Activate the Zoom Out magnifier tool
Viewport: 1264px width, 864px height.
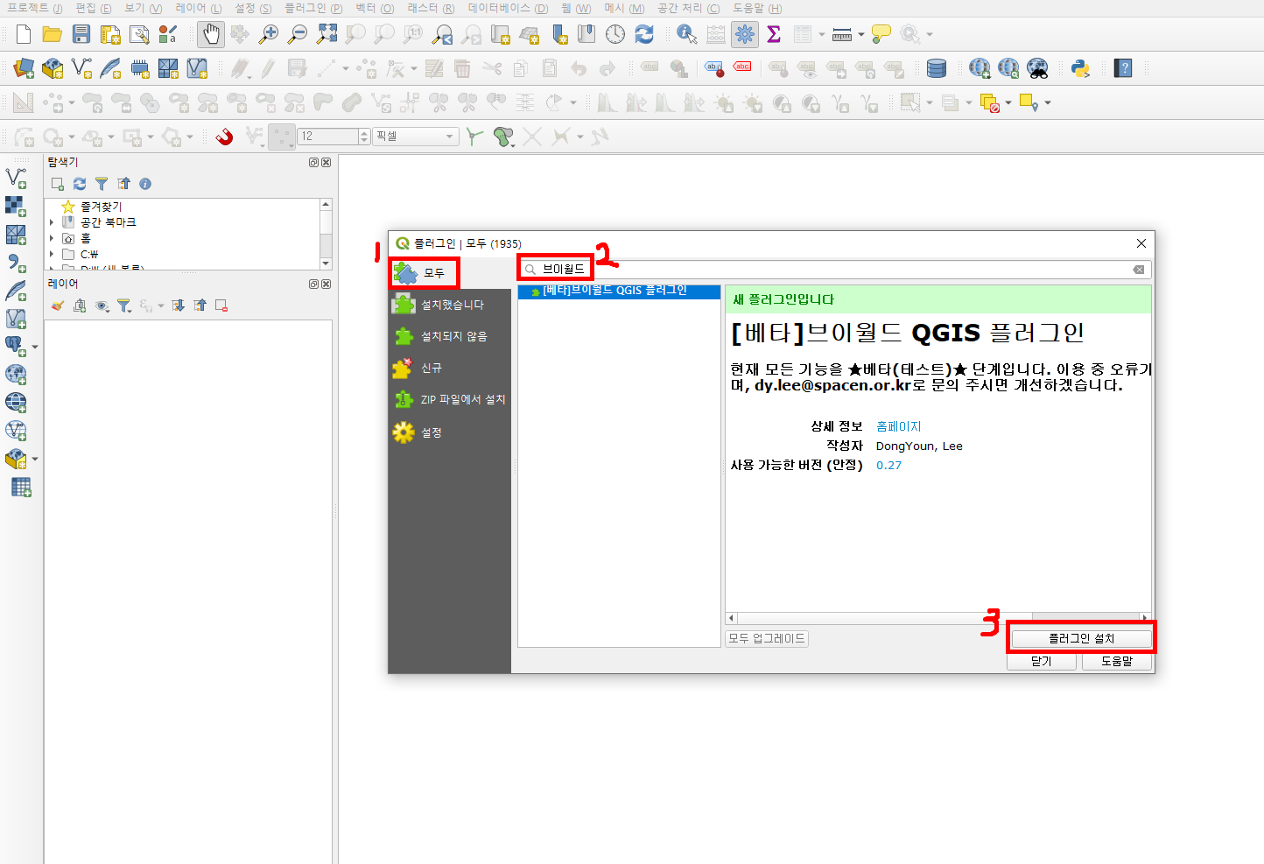[298, 34]
